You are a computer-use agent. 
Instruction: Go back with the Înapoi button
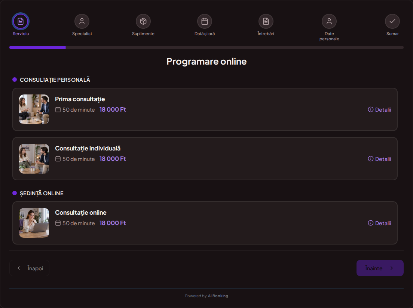coord(29,268)
